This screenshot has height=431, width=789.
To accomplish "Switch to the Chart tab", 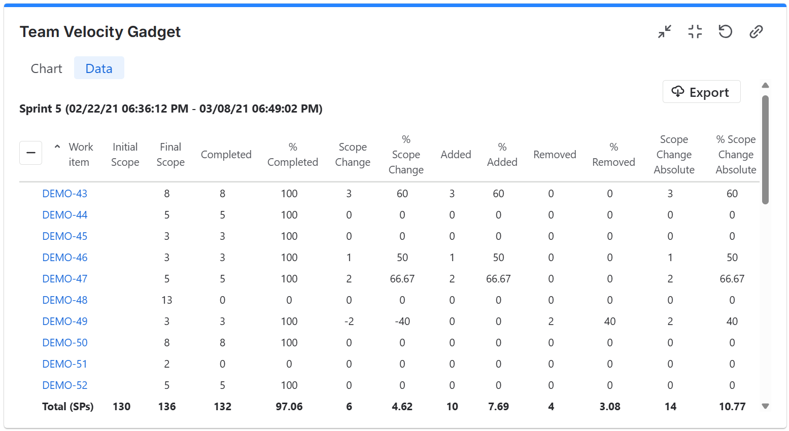I will tap(46, 68).
